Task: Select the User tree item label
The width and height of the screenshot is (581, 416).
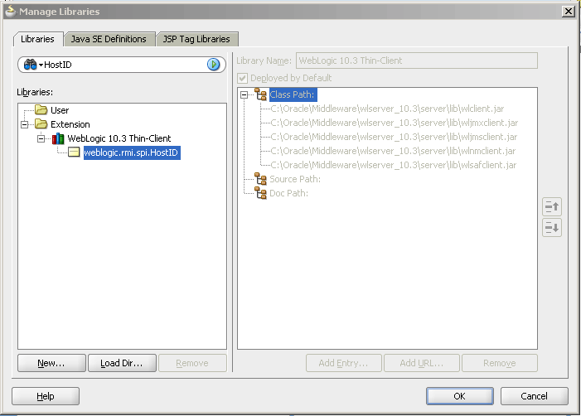Action: point(60,110)
